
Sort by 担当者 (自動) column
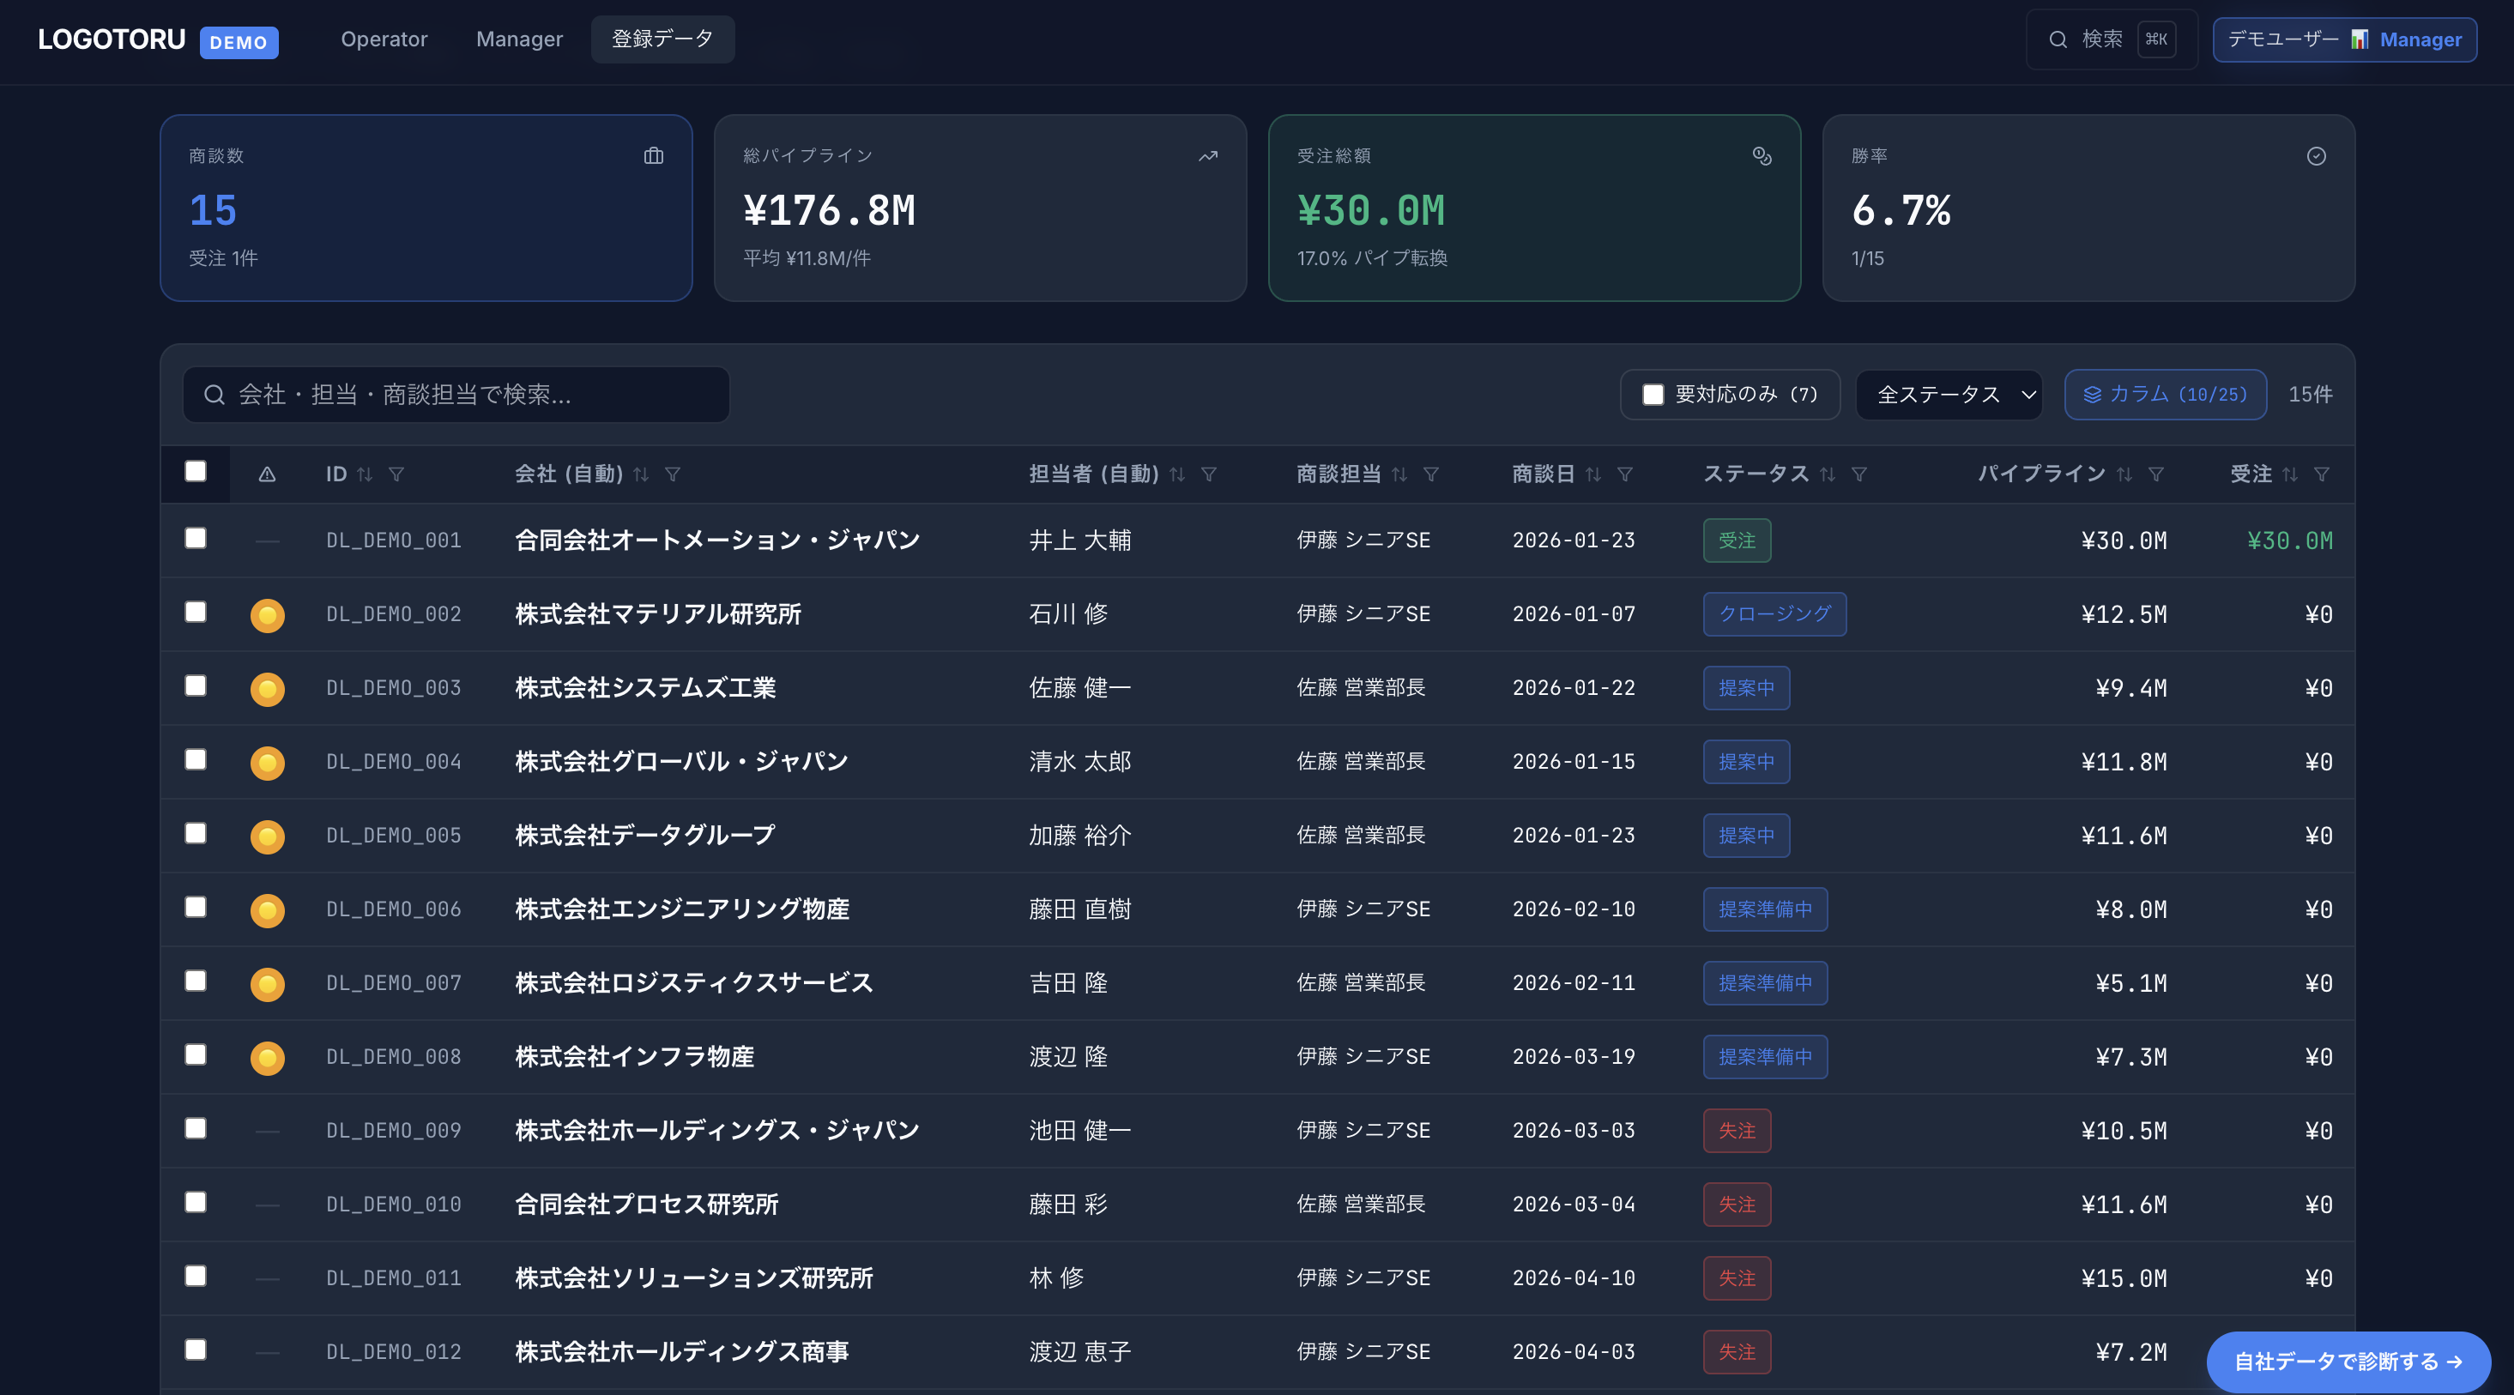coord(1177,474)
